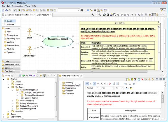Toggle bold in the note editor
Image resolution: width=168 pixels, height=122 pixels.
[x=87, y=83]
